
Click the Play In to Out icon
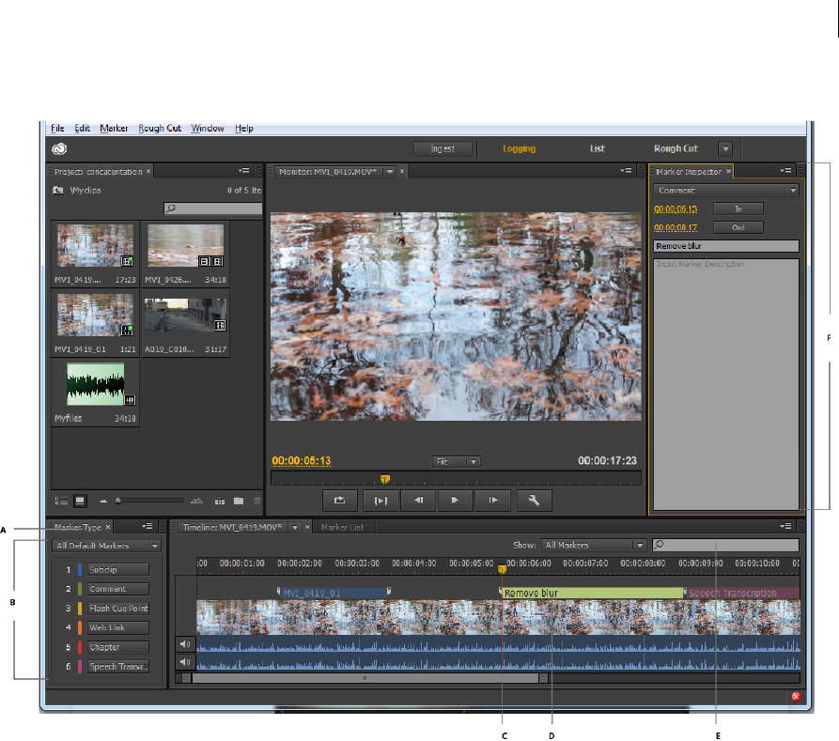(381, 501)
